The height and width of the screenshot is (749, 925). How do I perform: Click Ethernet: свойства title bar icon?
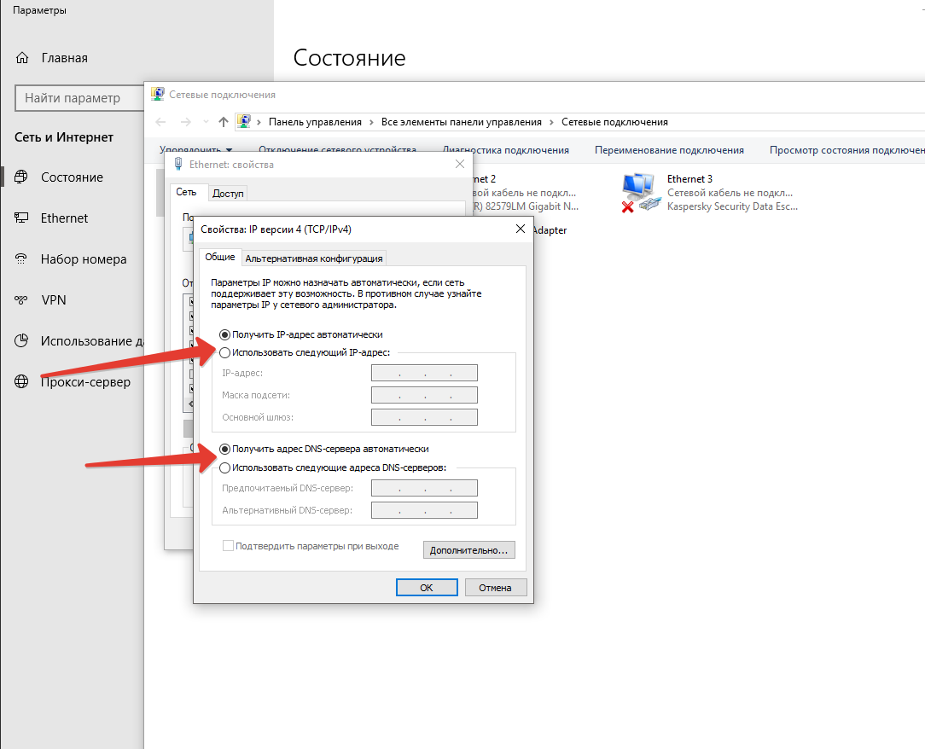click(x=178, y=164)
